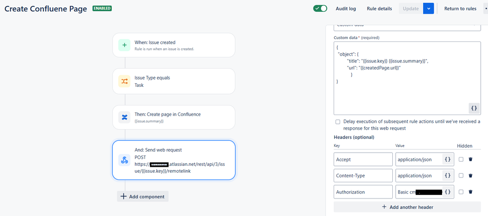Click Add component button
The width and height of the screenshot is (488, 216).
[x=143, y=196]
